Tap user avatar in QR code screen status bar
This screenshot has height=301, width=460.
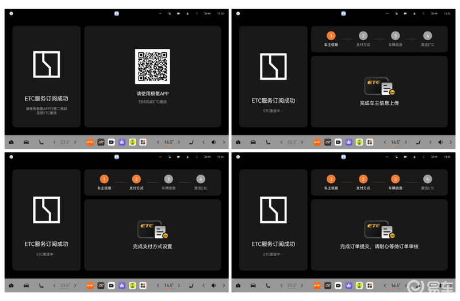point(11,13)
